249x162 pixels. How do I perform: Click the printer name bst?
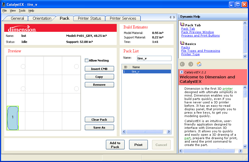pos(24,36)
